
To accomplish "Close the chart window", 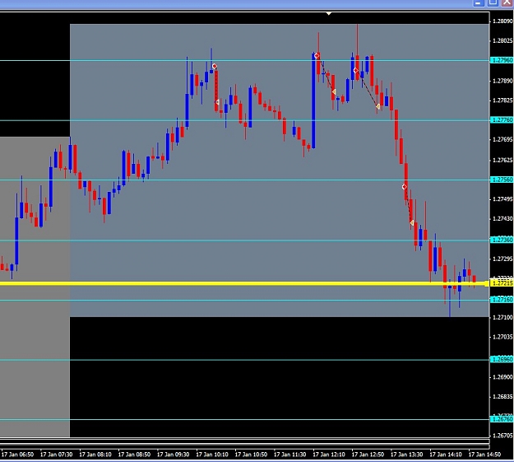I will point(507,3).
